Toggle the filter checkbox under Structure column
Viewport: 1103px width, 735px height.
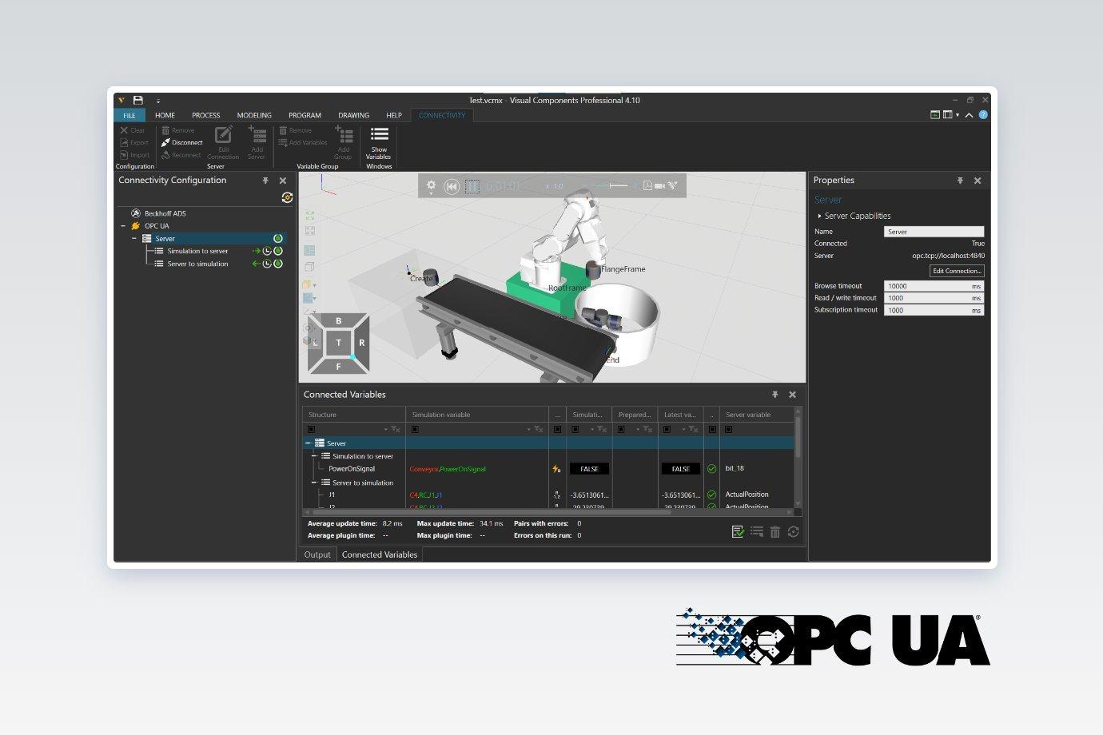pos(311,429)
